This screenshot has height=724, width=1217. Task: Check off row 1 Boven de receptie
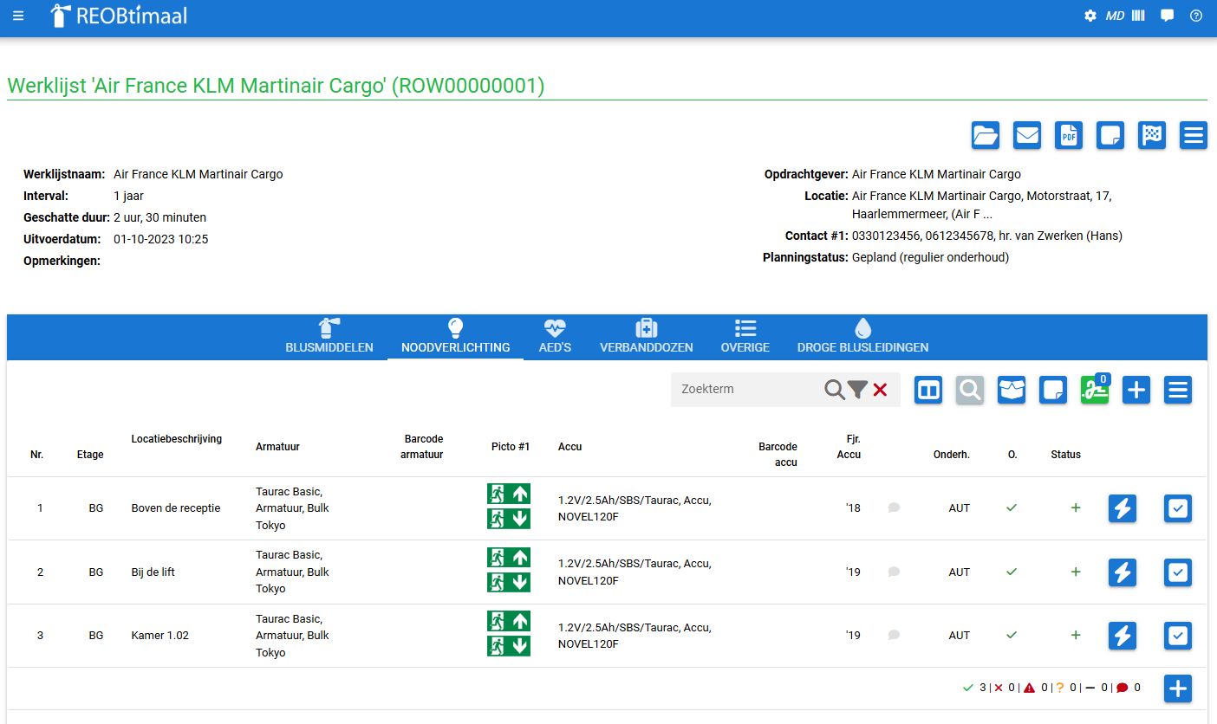1177,508
